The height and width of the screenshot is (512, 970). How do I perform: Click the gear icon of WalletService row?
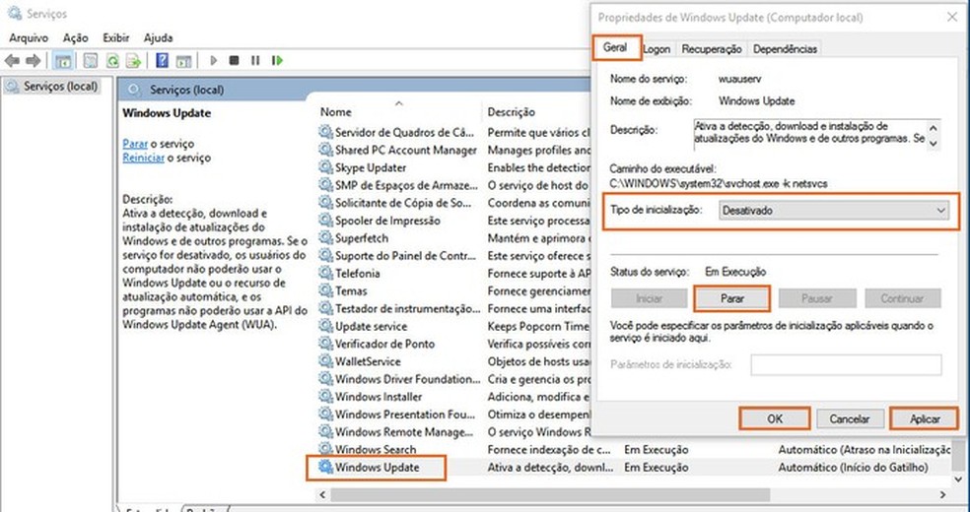pos(325,361)
